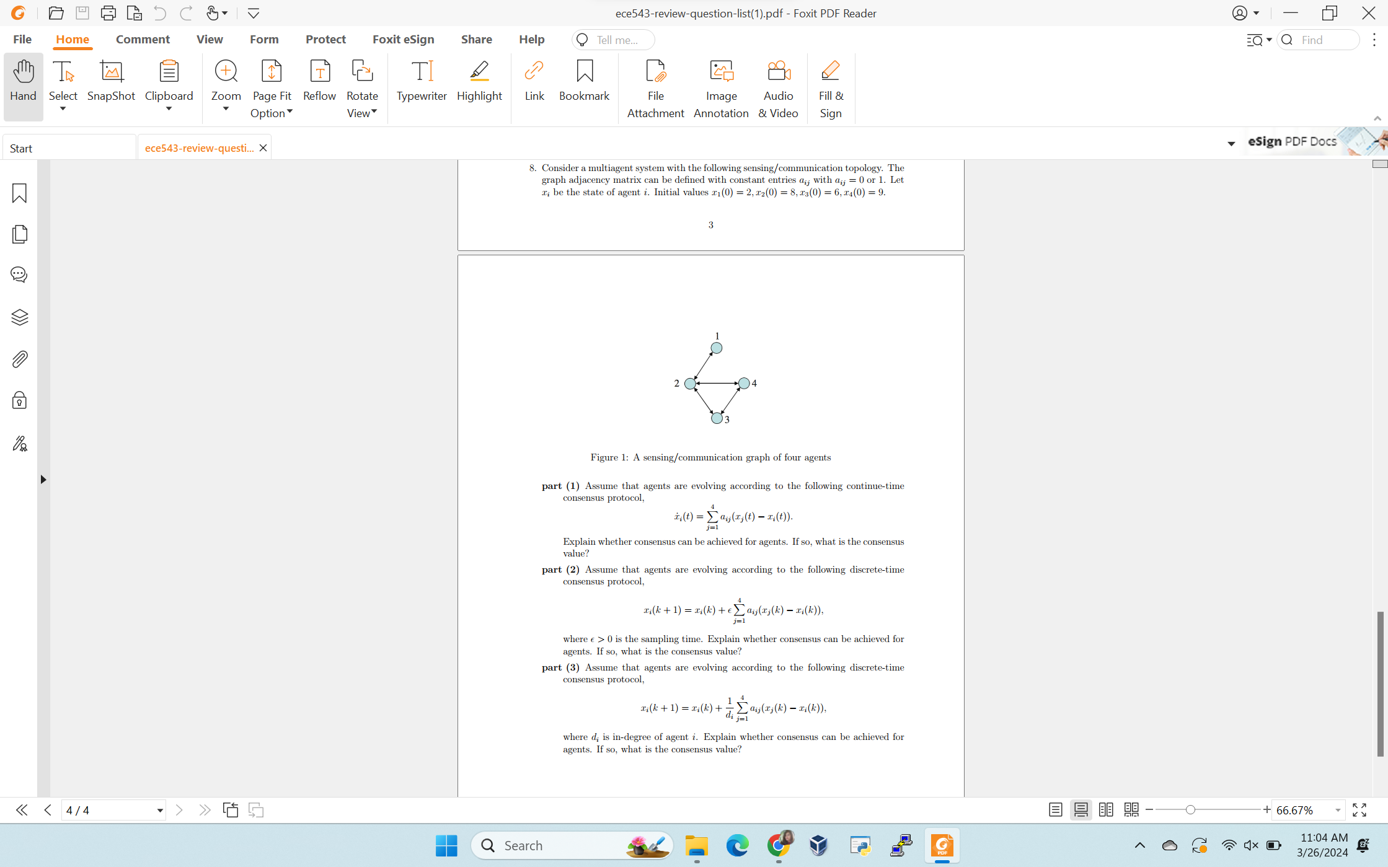Adjust the zoom slider handle

(x=1190, y=810)
